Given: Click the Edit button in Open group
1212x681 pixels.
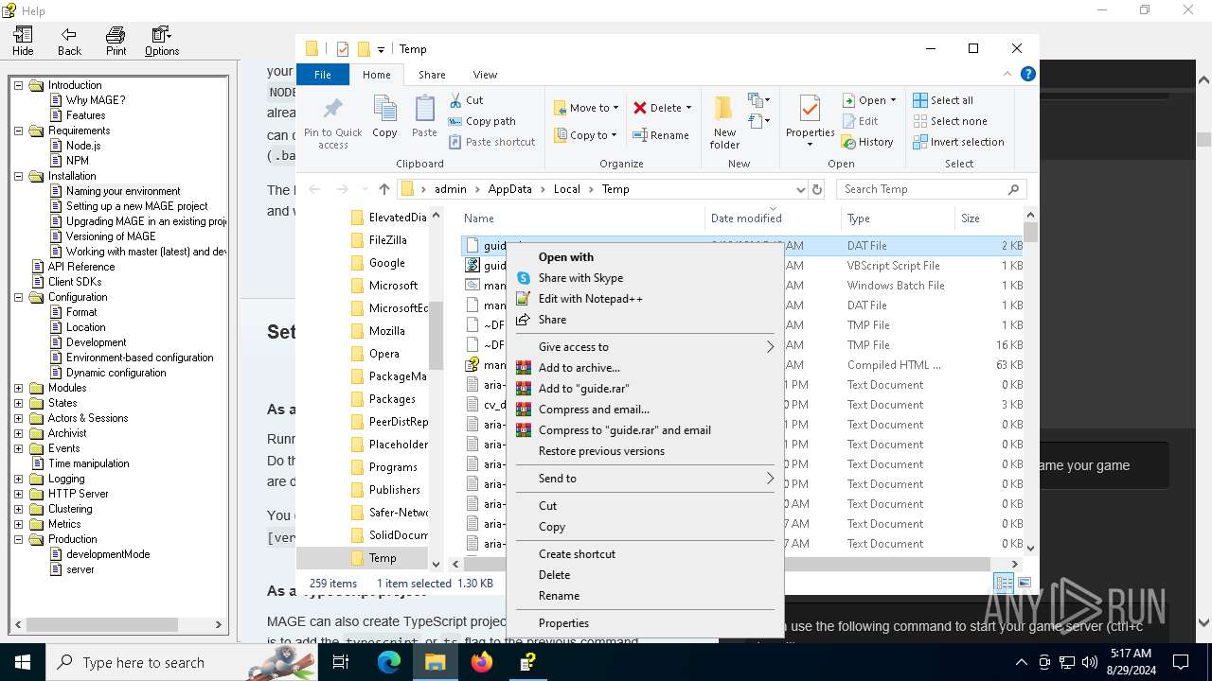Looking at the screenshot, I should (x=860, y=121).
